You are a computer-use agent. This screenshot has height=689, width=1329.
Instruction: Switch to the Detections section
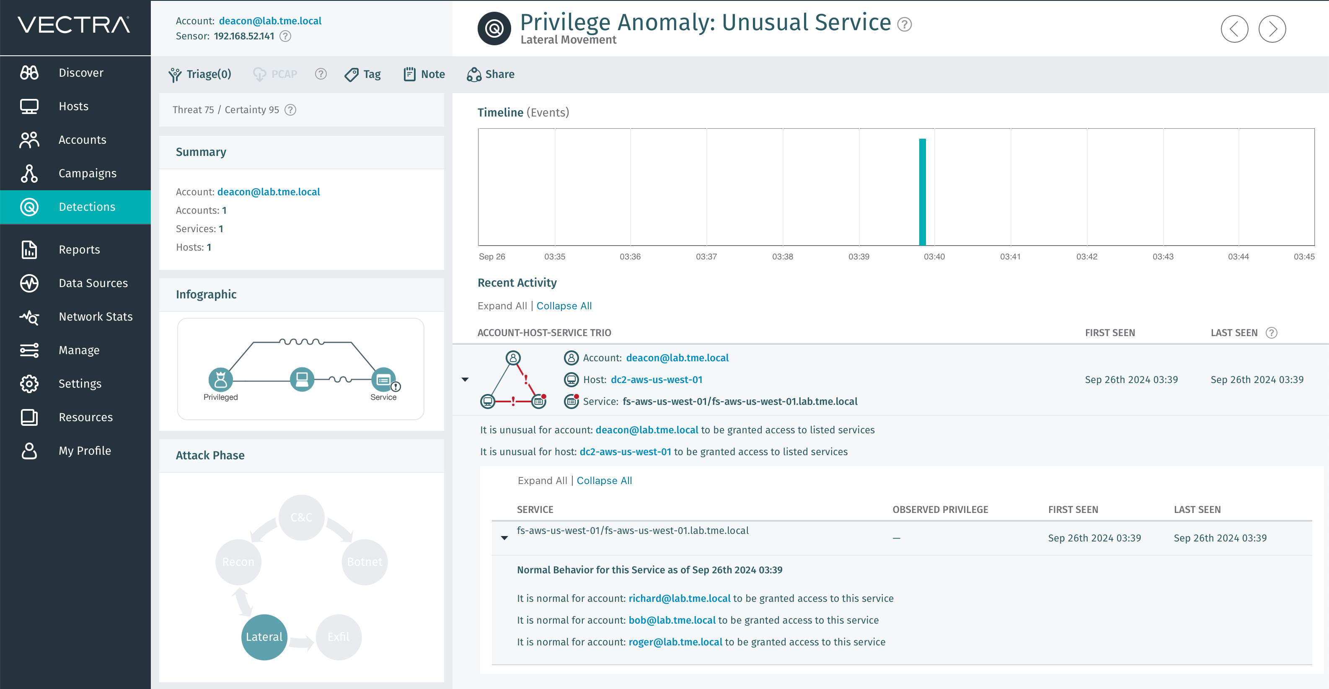(x=87, y=207)
